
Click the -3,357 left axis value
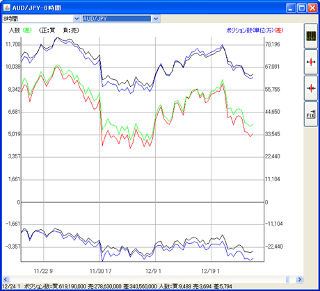[13, 247]
